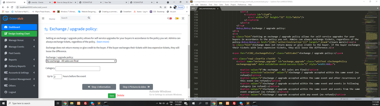The width and height of the screenshot is (380, 106).
Task: Open the notifications bell icon
Action: click(176, 18)
